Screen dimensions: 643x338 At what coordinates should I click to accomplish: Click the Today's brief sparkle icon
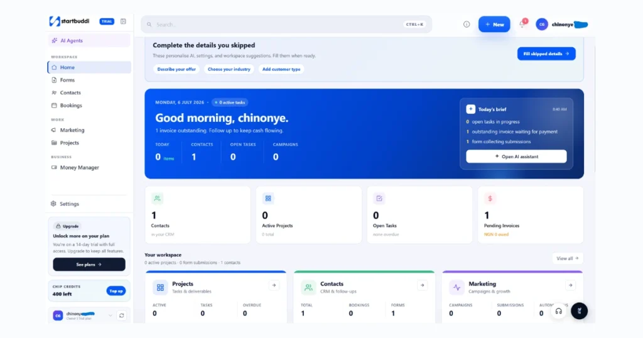click(x=470, y=109)
